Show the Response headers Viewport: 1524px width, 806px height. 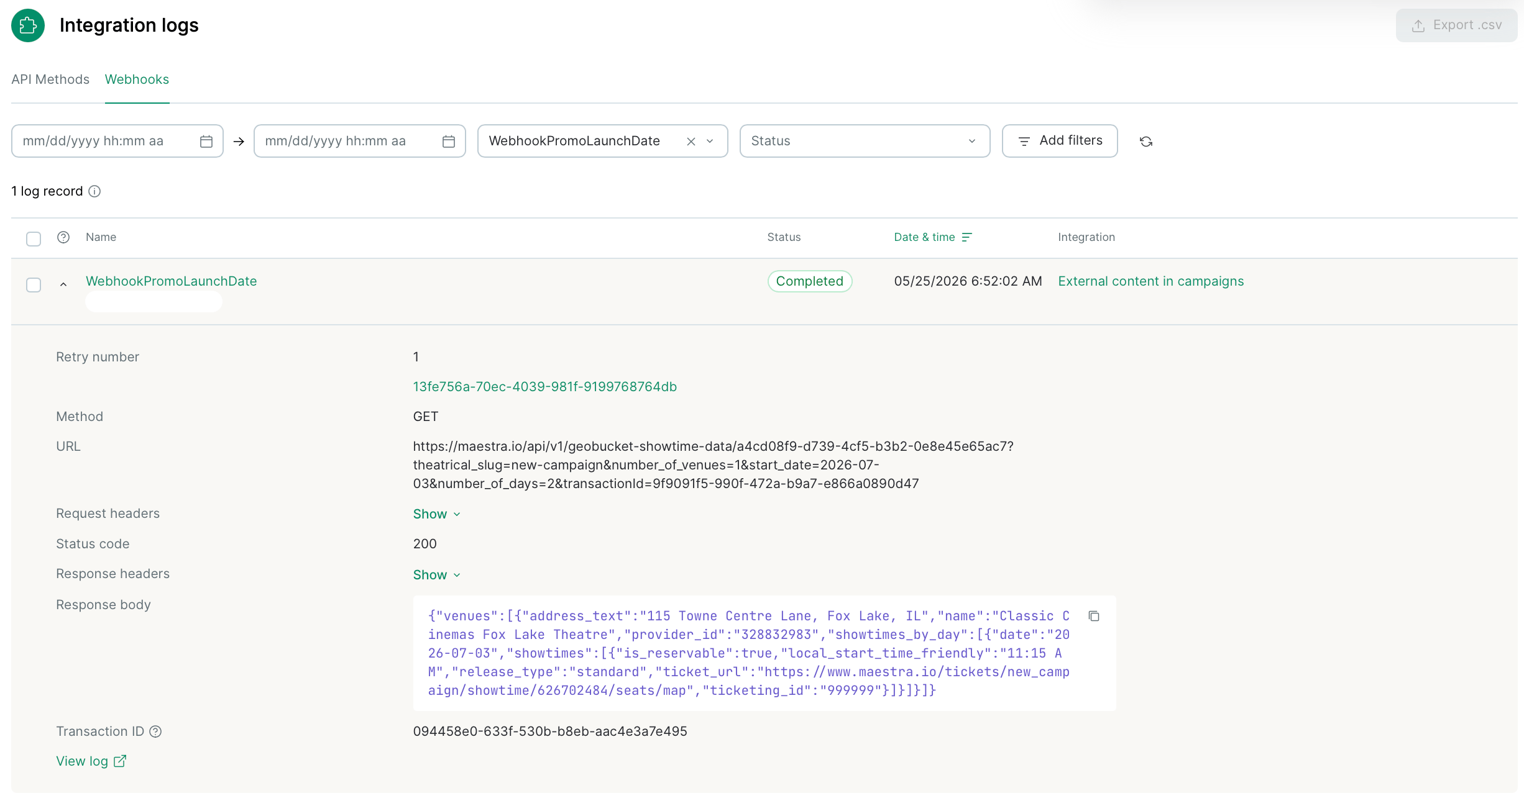pos(436,575)
